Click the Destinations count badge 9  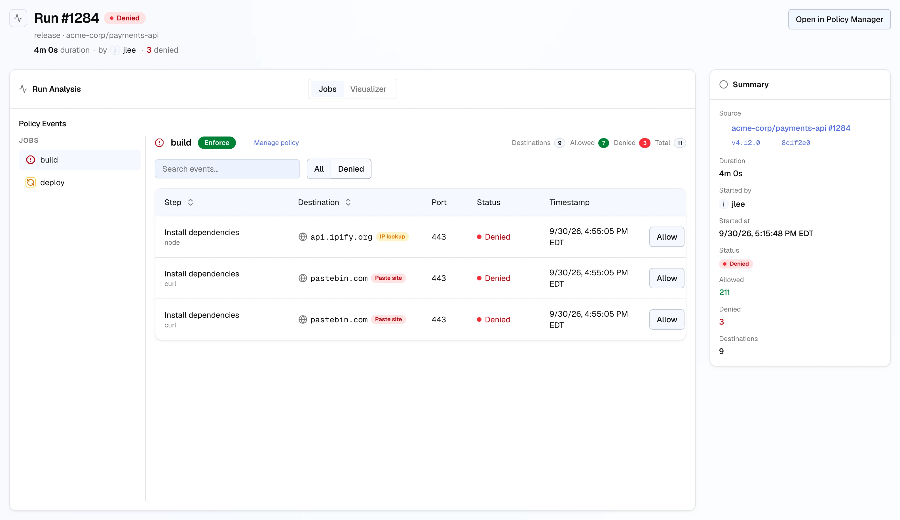pos(560,143)
